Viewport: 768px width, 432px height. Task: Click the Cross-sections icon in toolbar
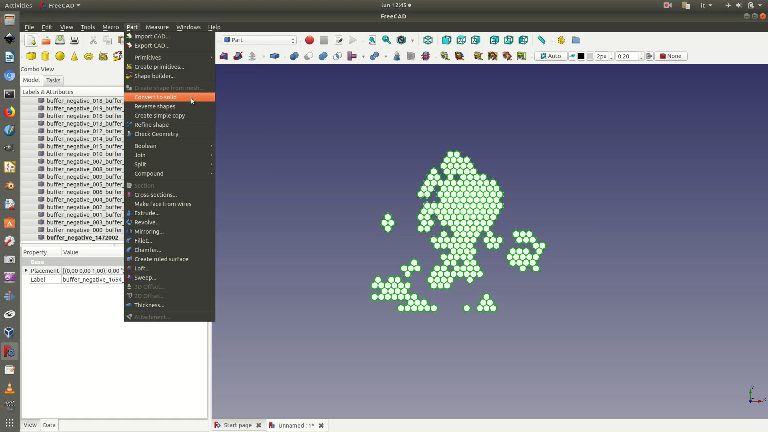[x=426, y=56]
